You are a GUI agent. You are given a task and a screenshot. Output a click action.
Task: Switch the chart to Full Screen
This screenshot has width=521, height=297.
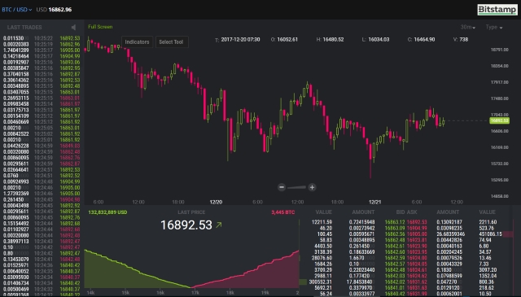coord(100,27)
